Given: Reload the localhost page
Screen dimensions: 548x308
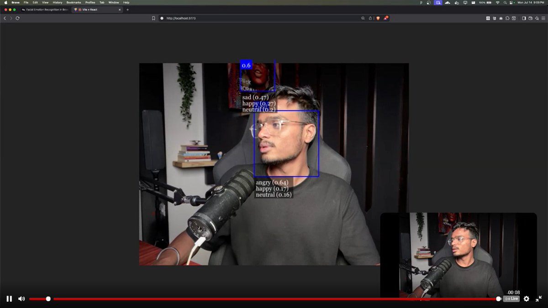Looking at the screenshot, I should (18, 18).
